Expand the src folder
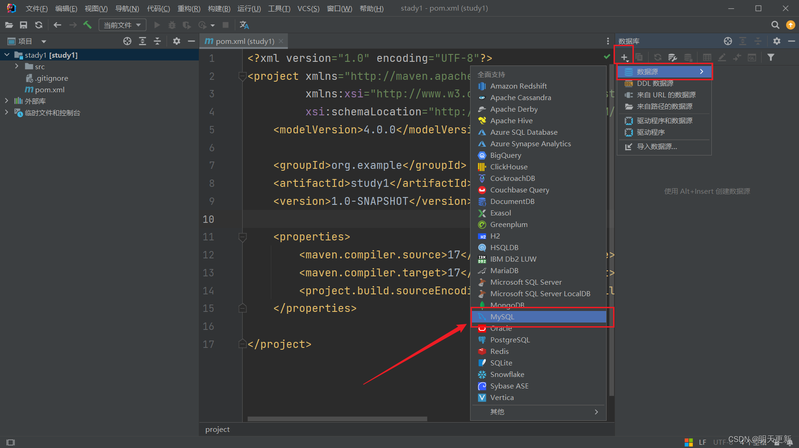Viewport: 799px width, 448px height. (x=17, y=66)
